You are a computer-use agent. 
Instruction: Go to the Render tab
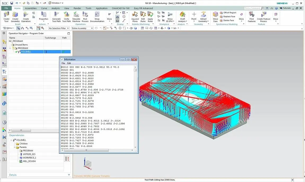[77, 8]
